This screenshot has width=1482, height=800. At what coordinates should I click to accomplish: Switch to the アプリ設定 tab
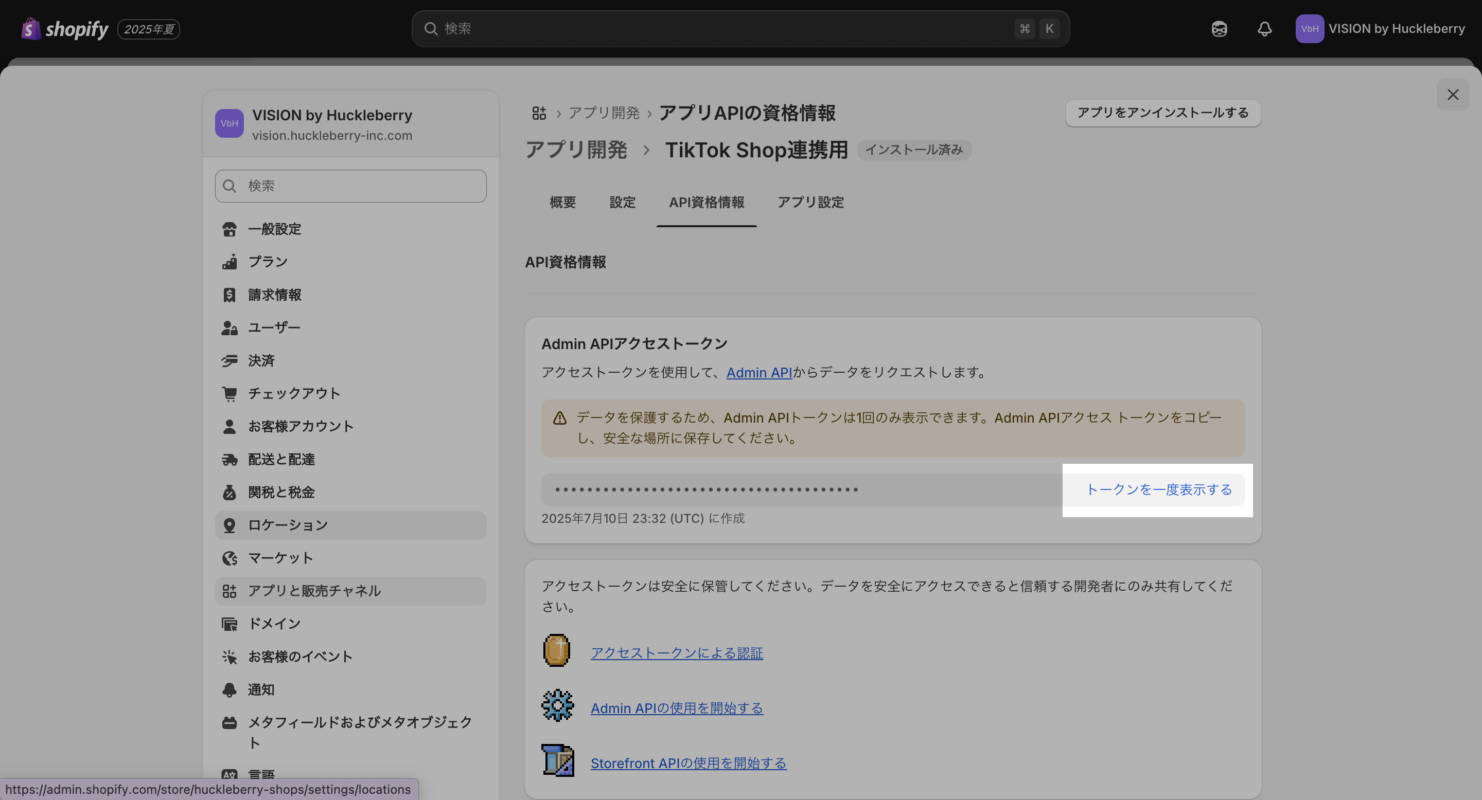click(x=810, y=202)
